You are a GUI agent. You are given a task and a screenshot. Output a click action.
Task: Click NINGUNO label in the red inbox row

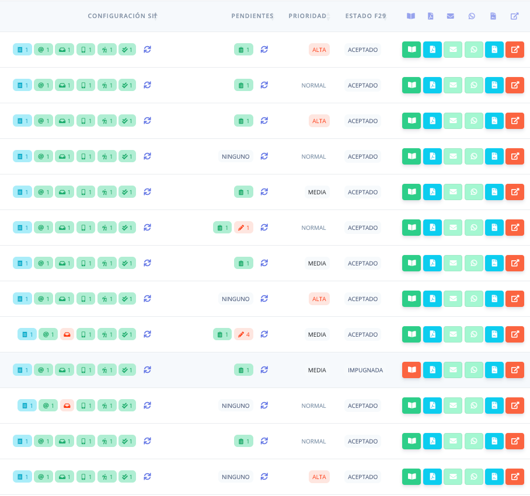236,406
